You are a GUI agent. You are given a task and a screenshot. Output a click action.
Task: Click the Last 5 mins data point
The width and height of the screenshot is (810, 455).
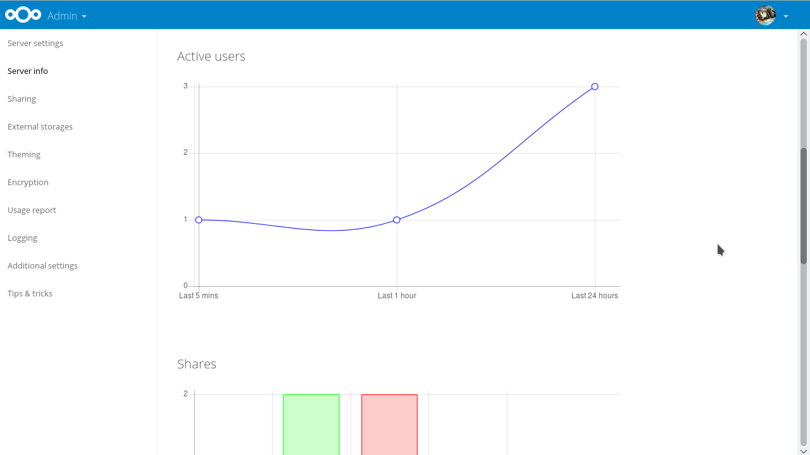coord(199,220)
